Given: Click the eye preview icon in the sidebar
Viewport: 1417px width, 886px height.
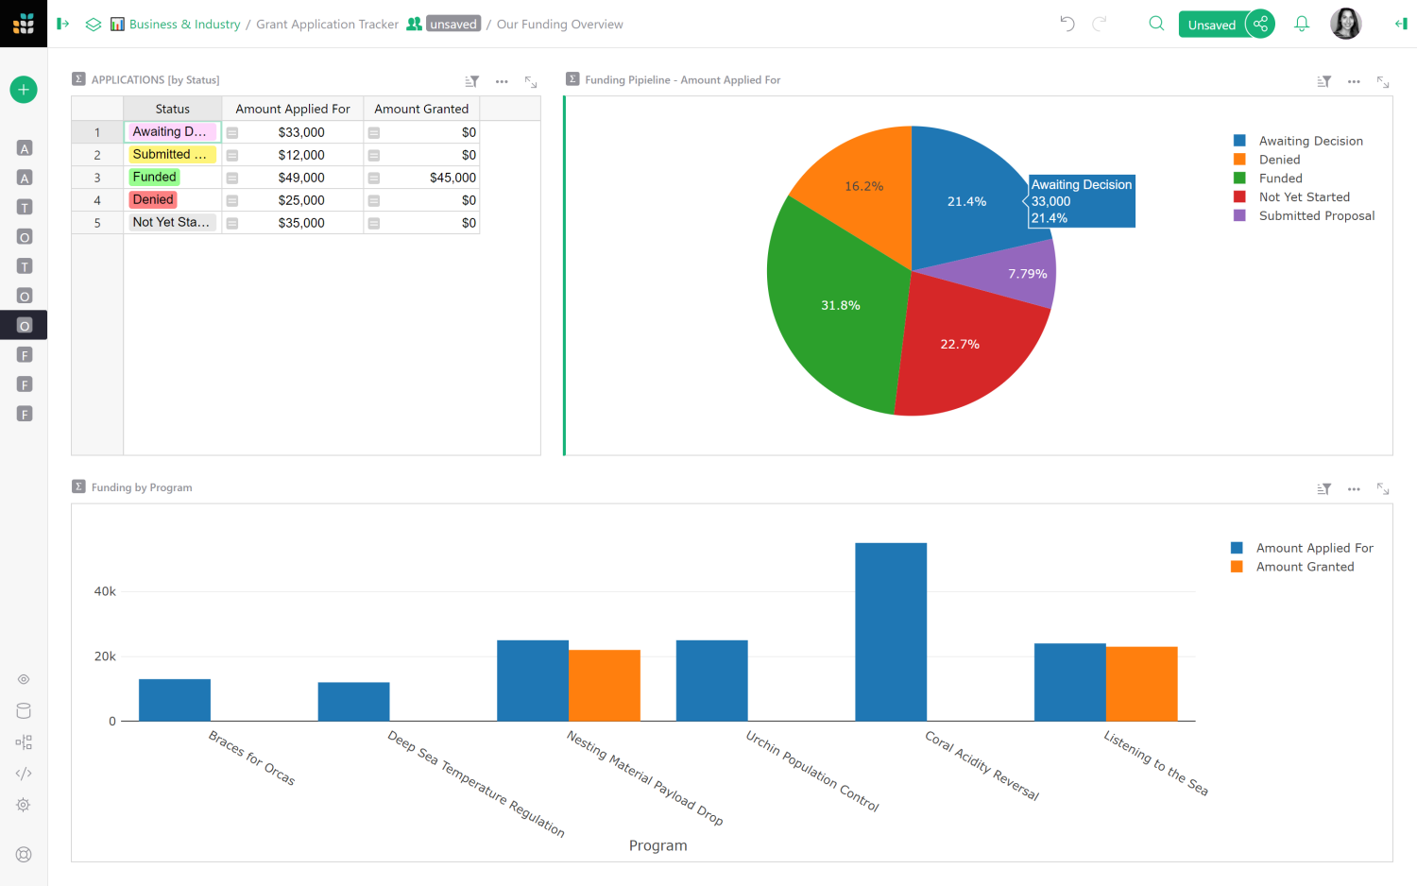Looking at the screenshot, I should pos(23,678).
